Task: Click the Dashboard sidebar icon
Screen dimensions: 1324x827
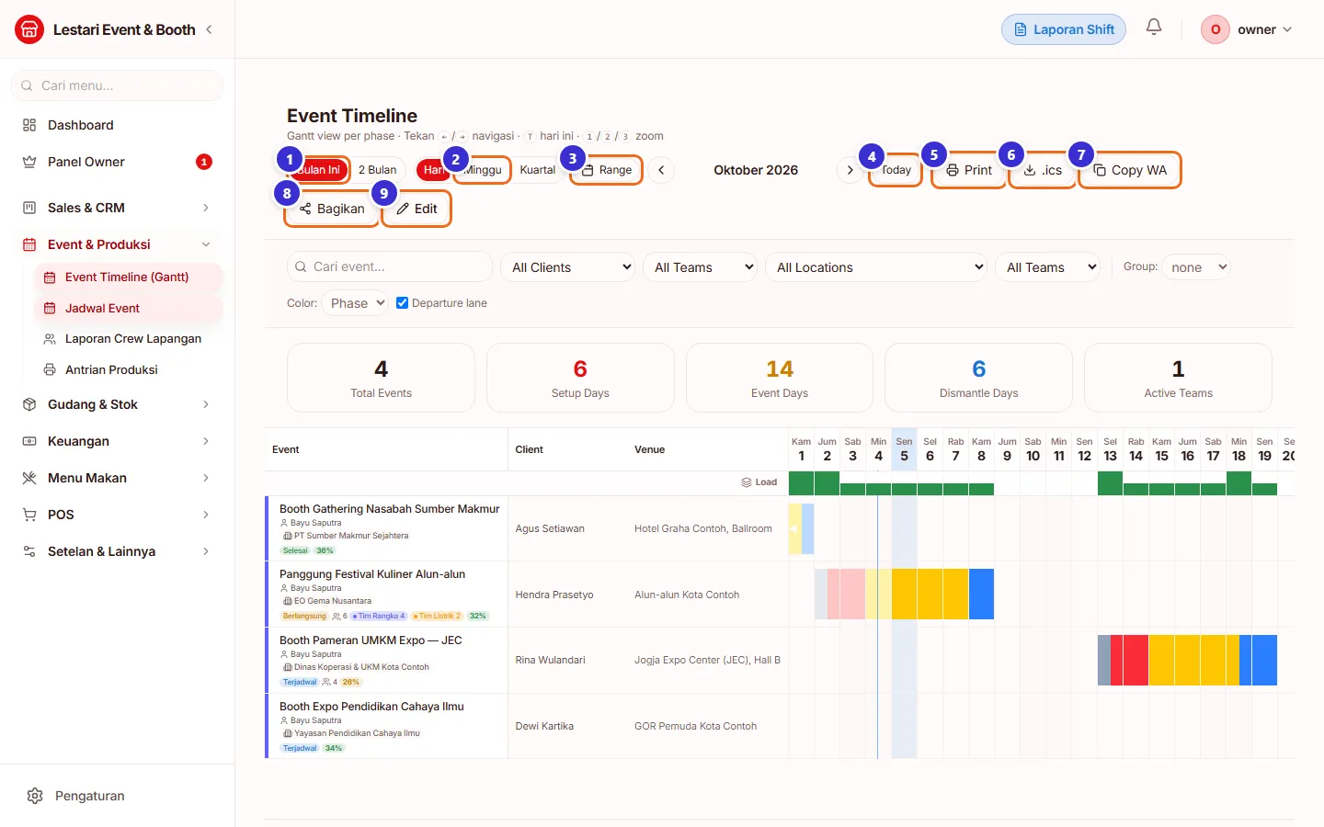Action: point(29,125)
